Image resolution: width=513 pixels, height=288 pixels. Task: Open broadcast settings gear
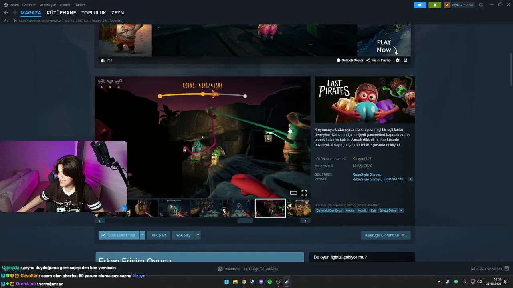398,60
